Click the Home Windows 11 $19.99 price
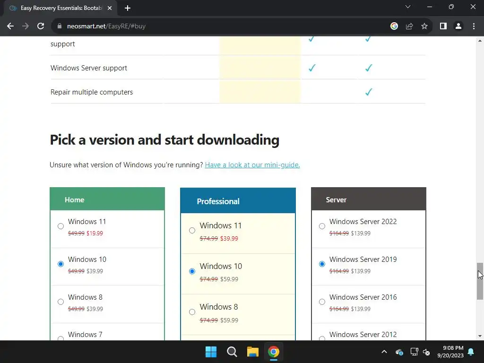Screen dimensions: 484x363 [x=95, y=233]
